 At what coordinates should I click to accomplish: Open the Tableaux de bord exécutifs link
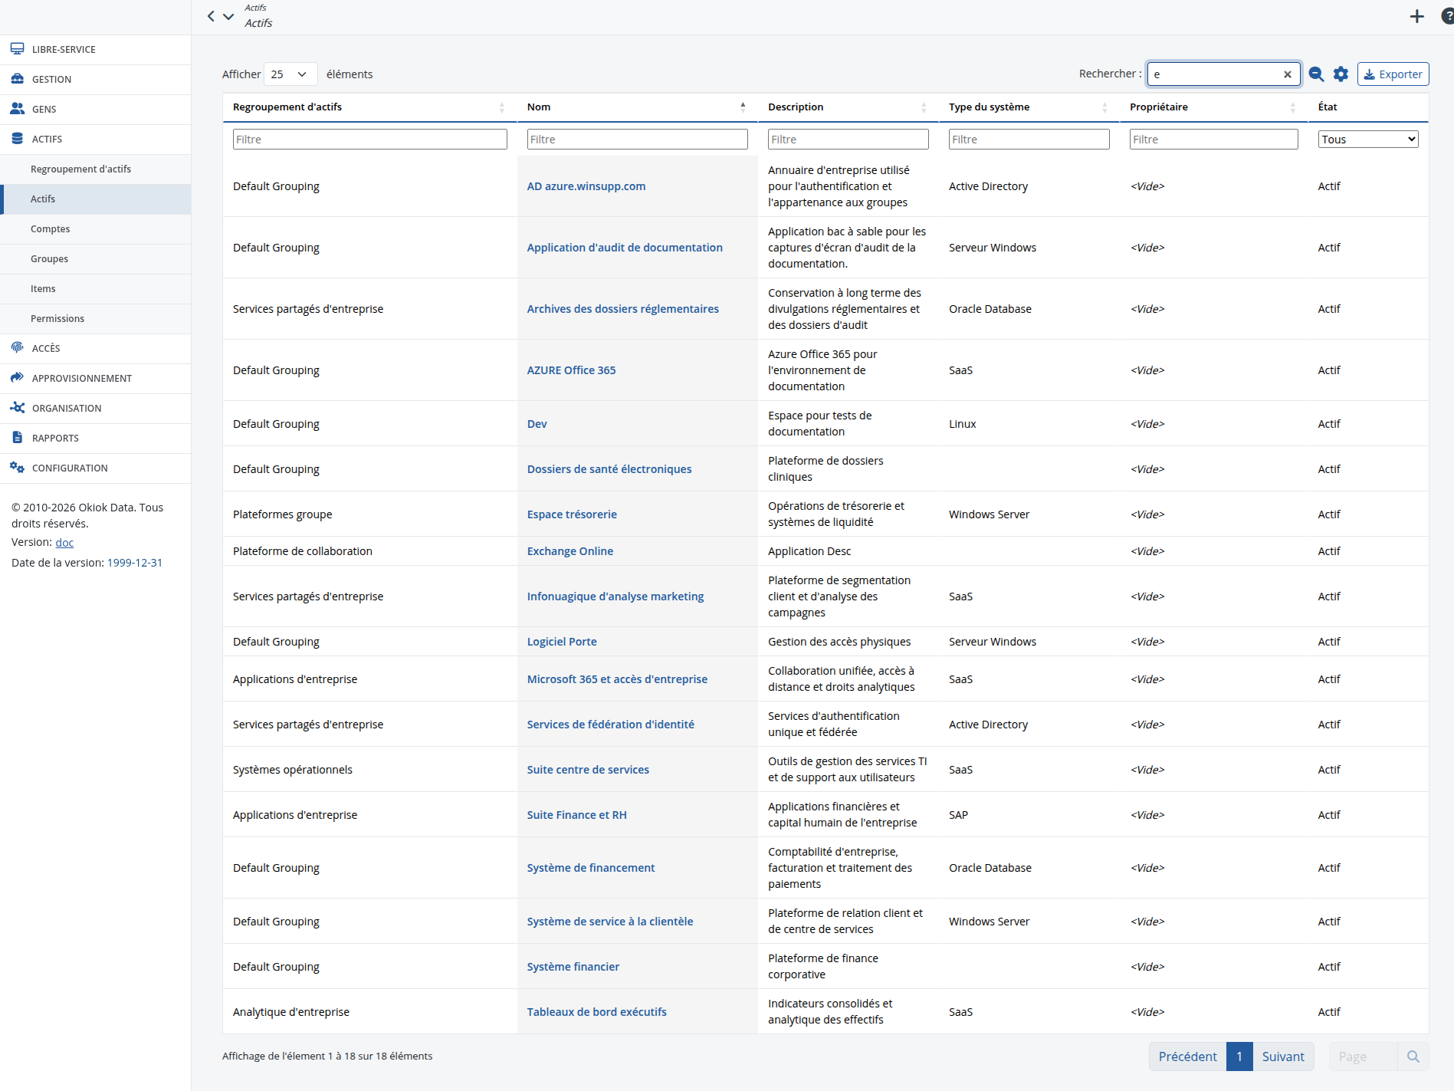click(x=597, y=1012)
